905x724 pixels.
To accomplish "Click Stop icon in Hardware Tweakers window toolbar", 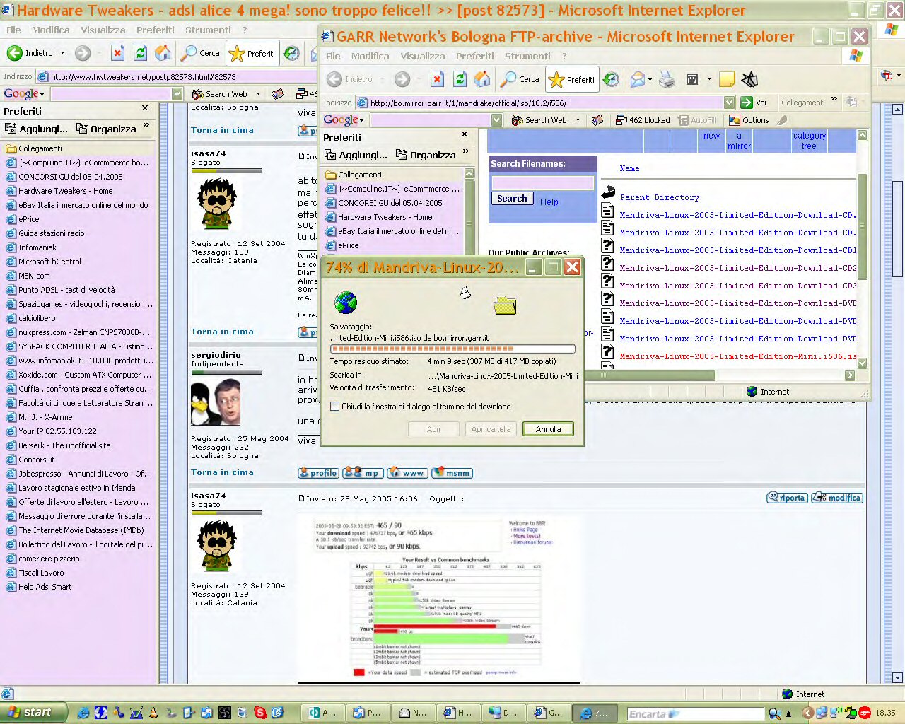I will tap(117, 53).
